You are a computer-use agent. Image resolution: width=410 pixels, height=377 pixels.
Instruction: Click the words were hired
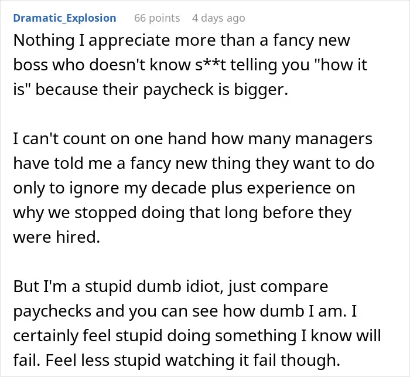coord(57,237)
